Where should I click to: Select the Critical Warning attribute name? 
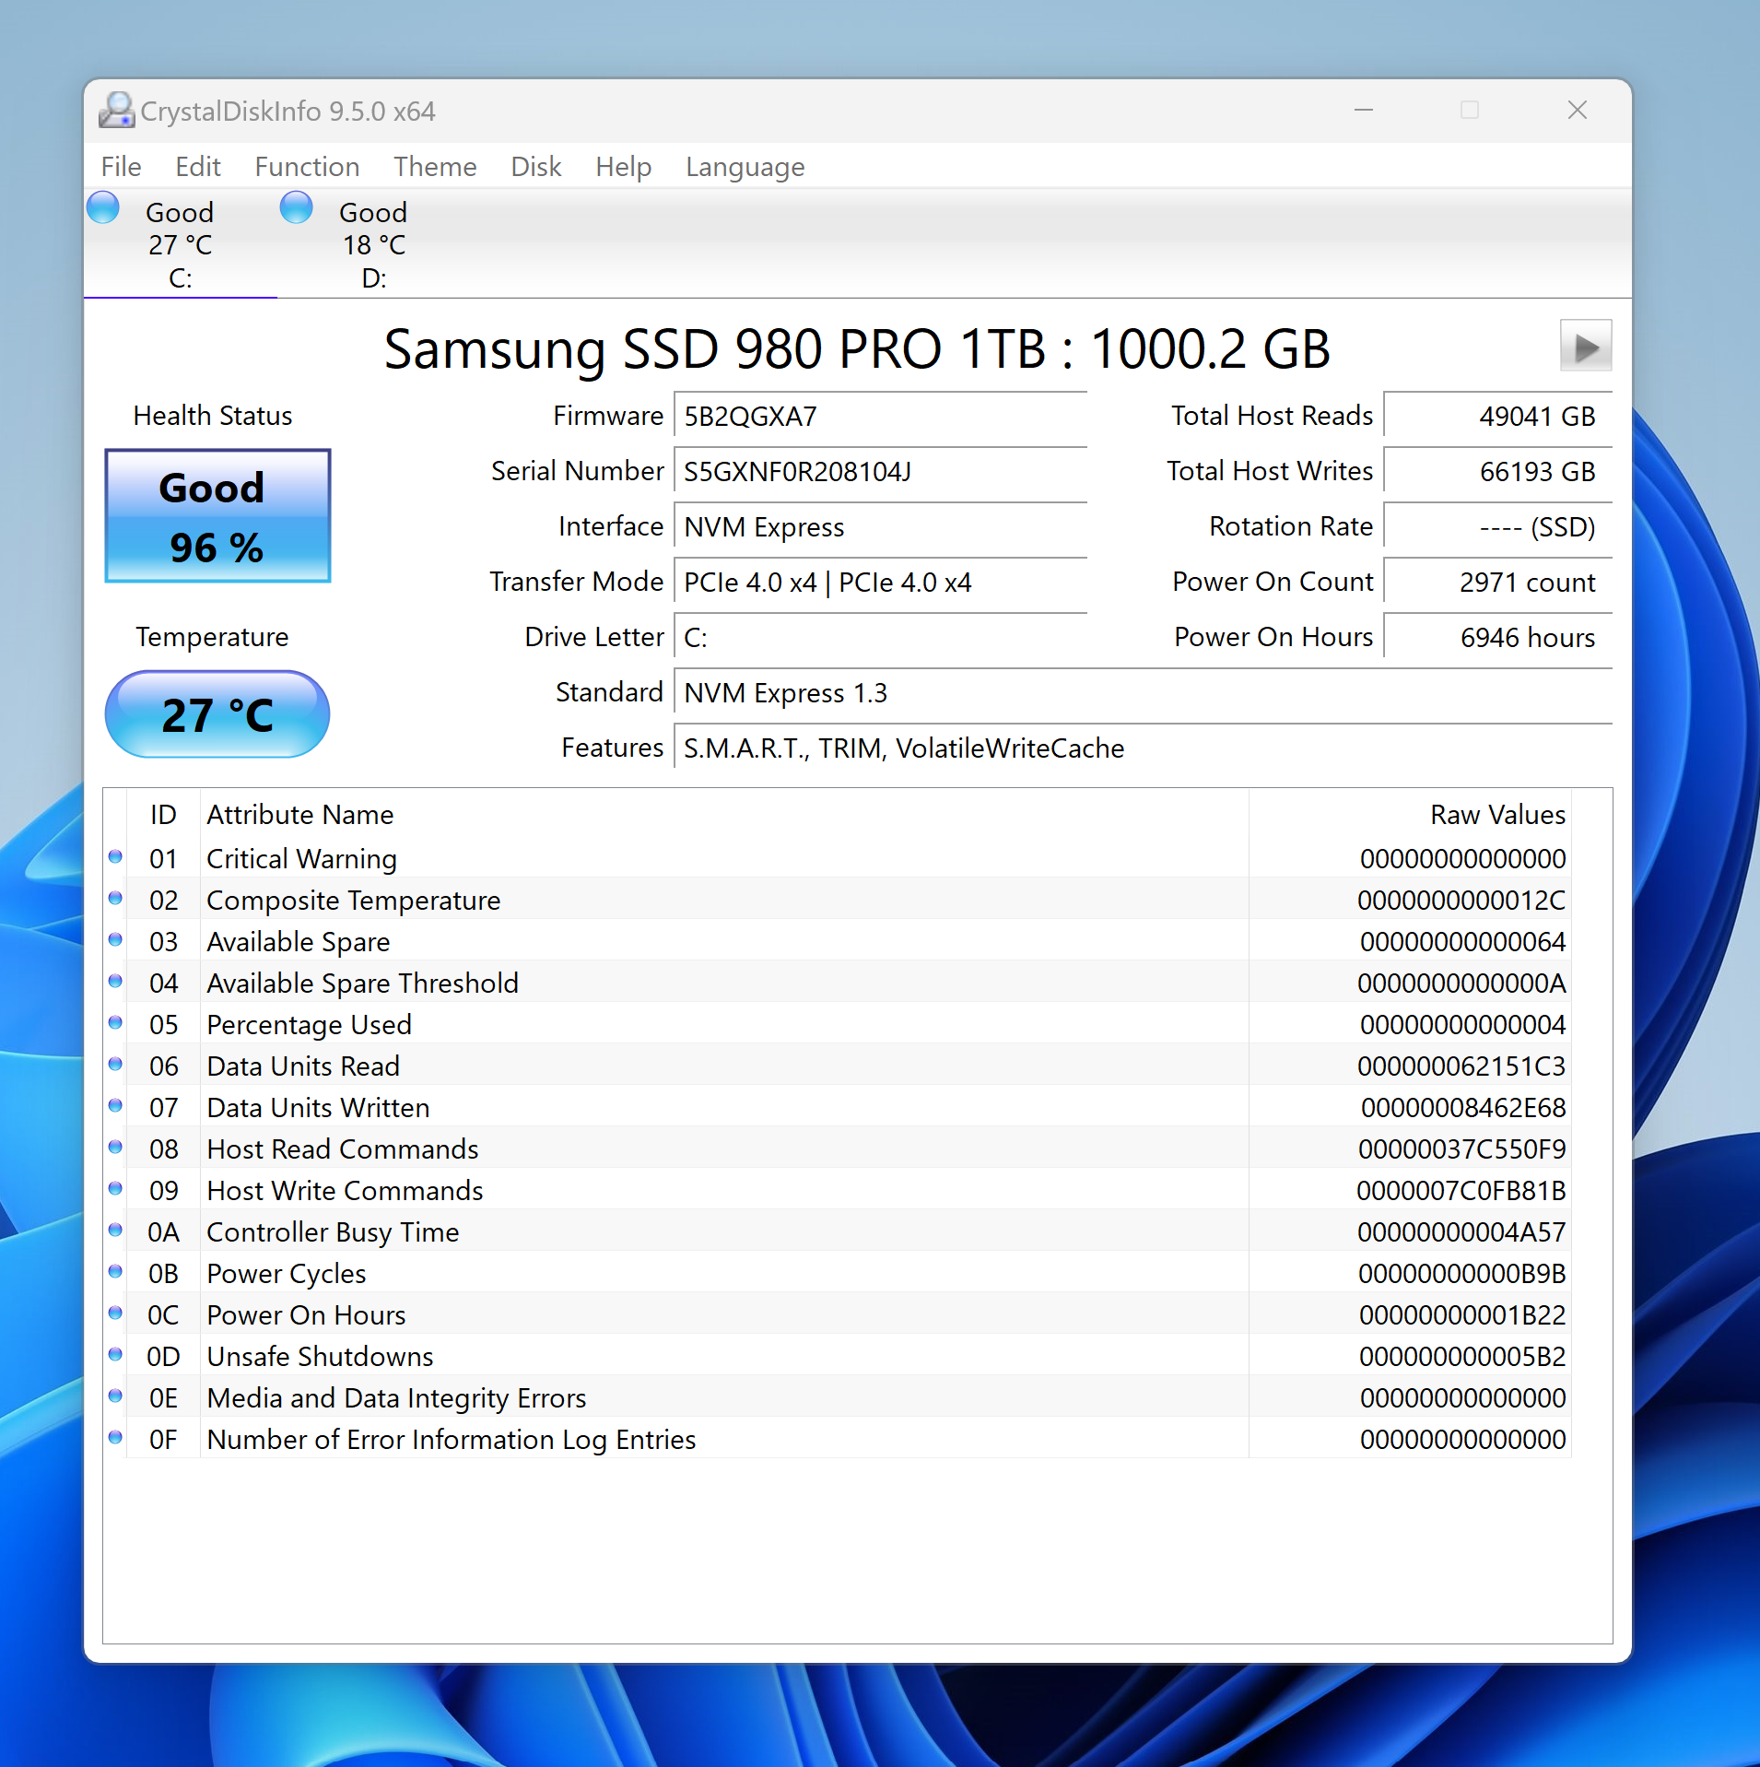301,859
